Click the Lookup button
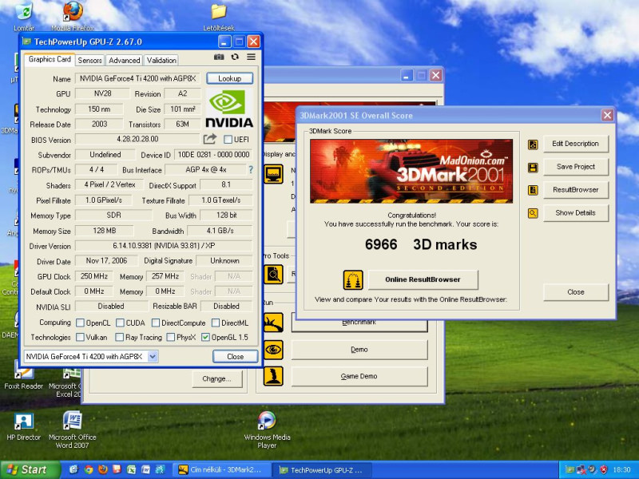 tap(229, 78)
